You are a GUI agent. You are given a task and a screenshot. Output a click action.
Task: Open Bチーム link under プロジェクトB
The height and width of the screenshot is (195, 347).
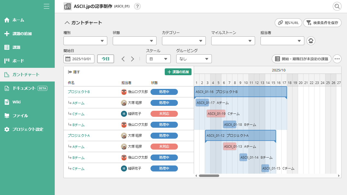(x=78, y=125)
